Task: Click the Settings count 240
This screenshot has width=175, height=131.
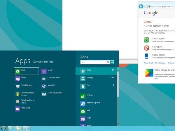Action: [112, 77]
